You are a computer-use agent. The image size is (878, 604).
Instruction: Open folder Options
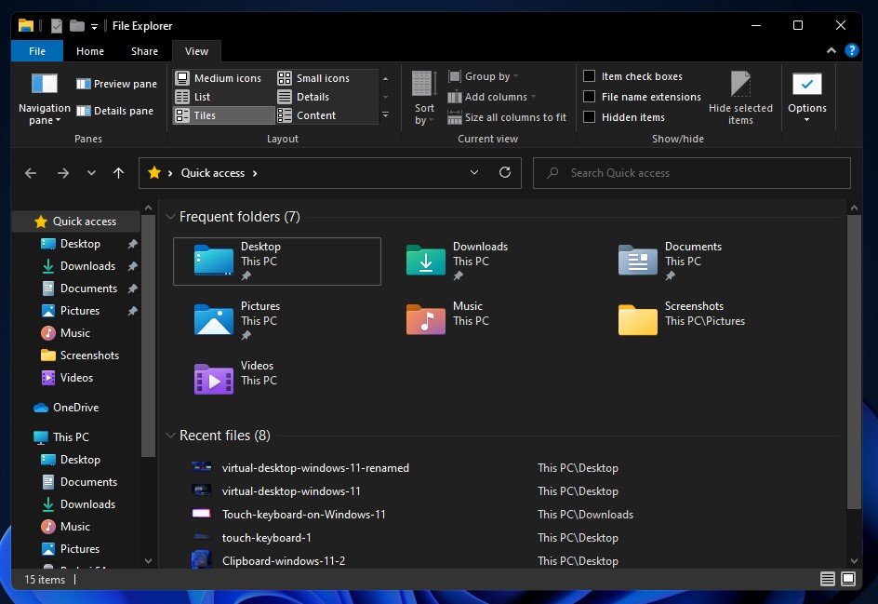(x=807, y=99)
